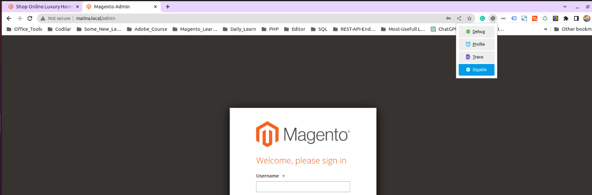This screenshot has width=592, height=195.
Task: Open a new tab with plus button
Action: coord(168,7)
